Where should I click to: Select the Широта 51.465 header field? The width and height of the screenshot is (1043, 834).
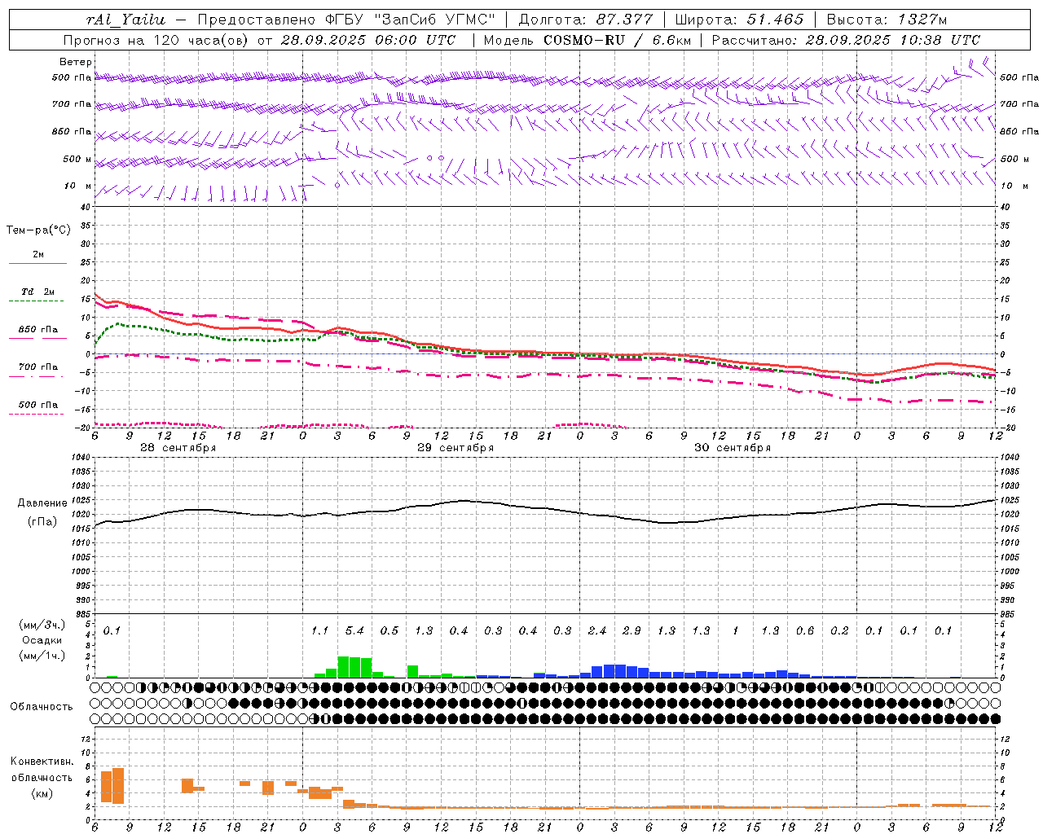(739, 20)
